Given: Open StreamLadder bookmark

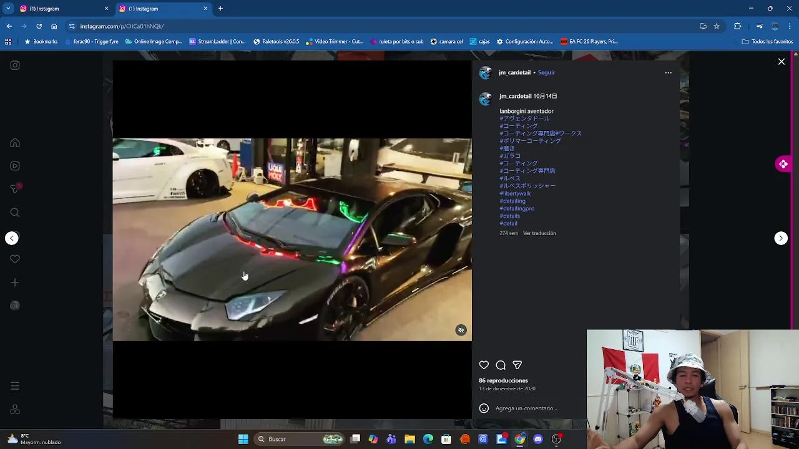Looking at the screenshot, I should tap(217, 42).
